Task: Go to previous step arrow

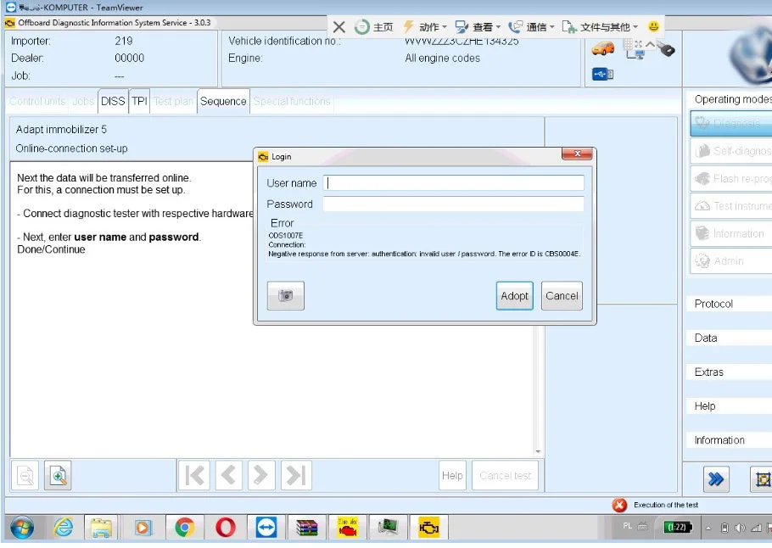Action: 228,476
